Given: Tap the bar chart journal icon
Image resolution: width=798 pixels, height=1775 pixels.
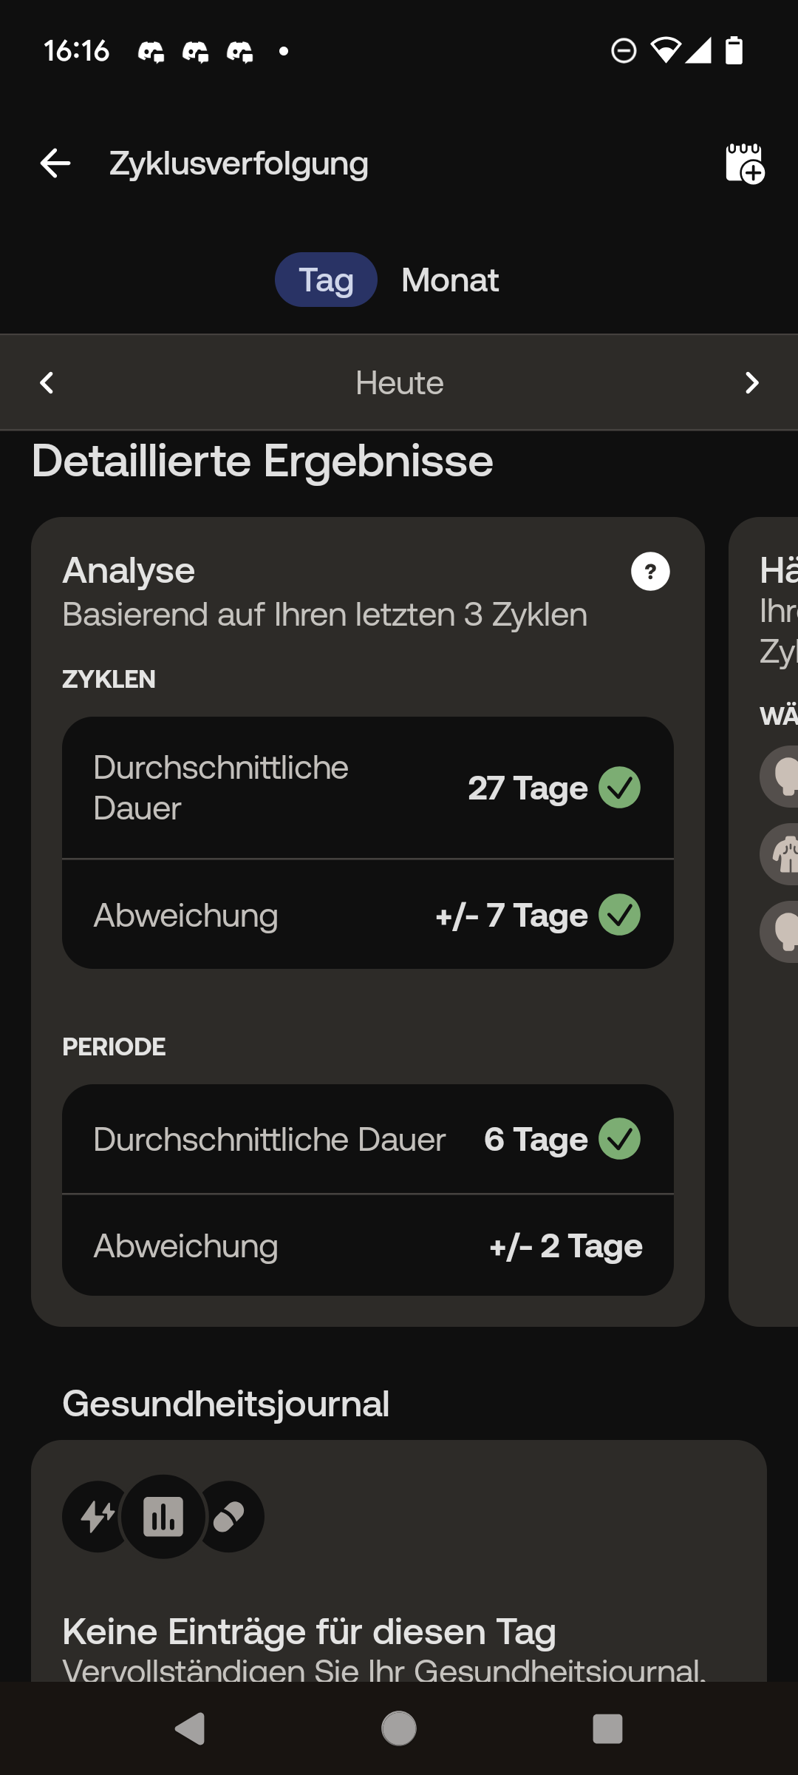Looking at the screenshot, I should coord(163,1516).
